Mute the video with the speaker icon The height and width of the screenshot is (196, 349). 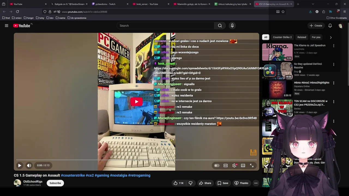(x=29, y=165)
